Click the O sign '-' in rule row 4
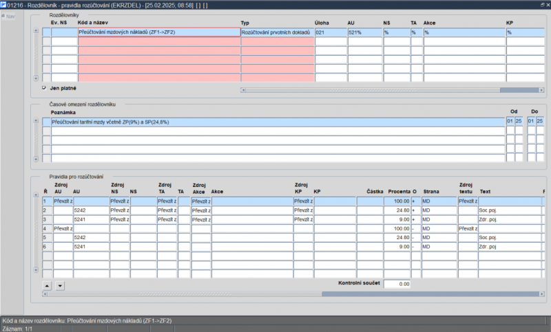This screenshot has width=551, height=332. (416, 229)
